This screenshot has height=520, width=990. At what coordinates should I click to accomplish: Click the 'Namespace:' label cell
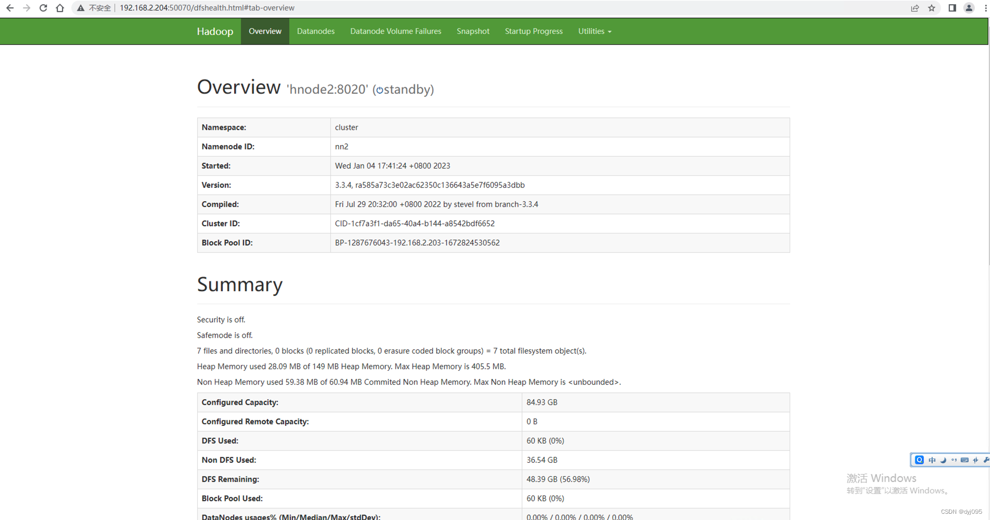click(264, 127)
